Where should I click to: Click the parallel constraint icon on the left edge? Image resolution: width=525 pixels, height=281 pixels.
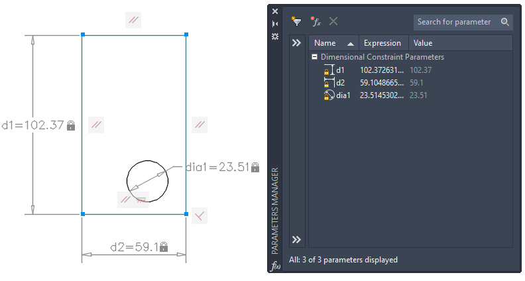[x=96, y=125]
